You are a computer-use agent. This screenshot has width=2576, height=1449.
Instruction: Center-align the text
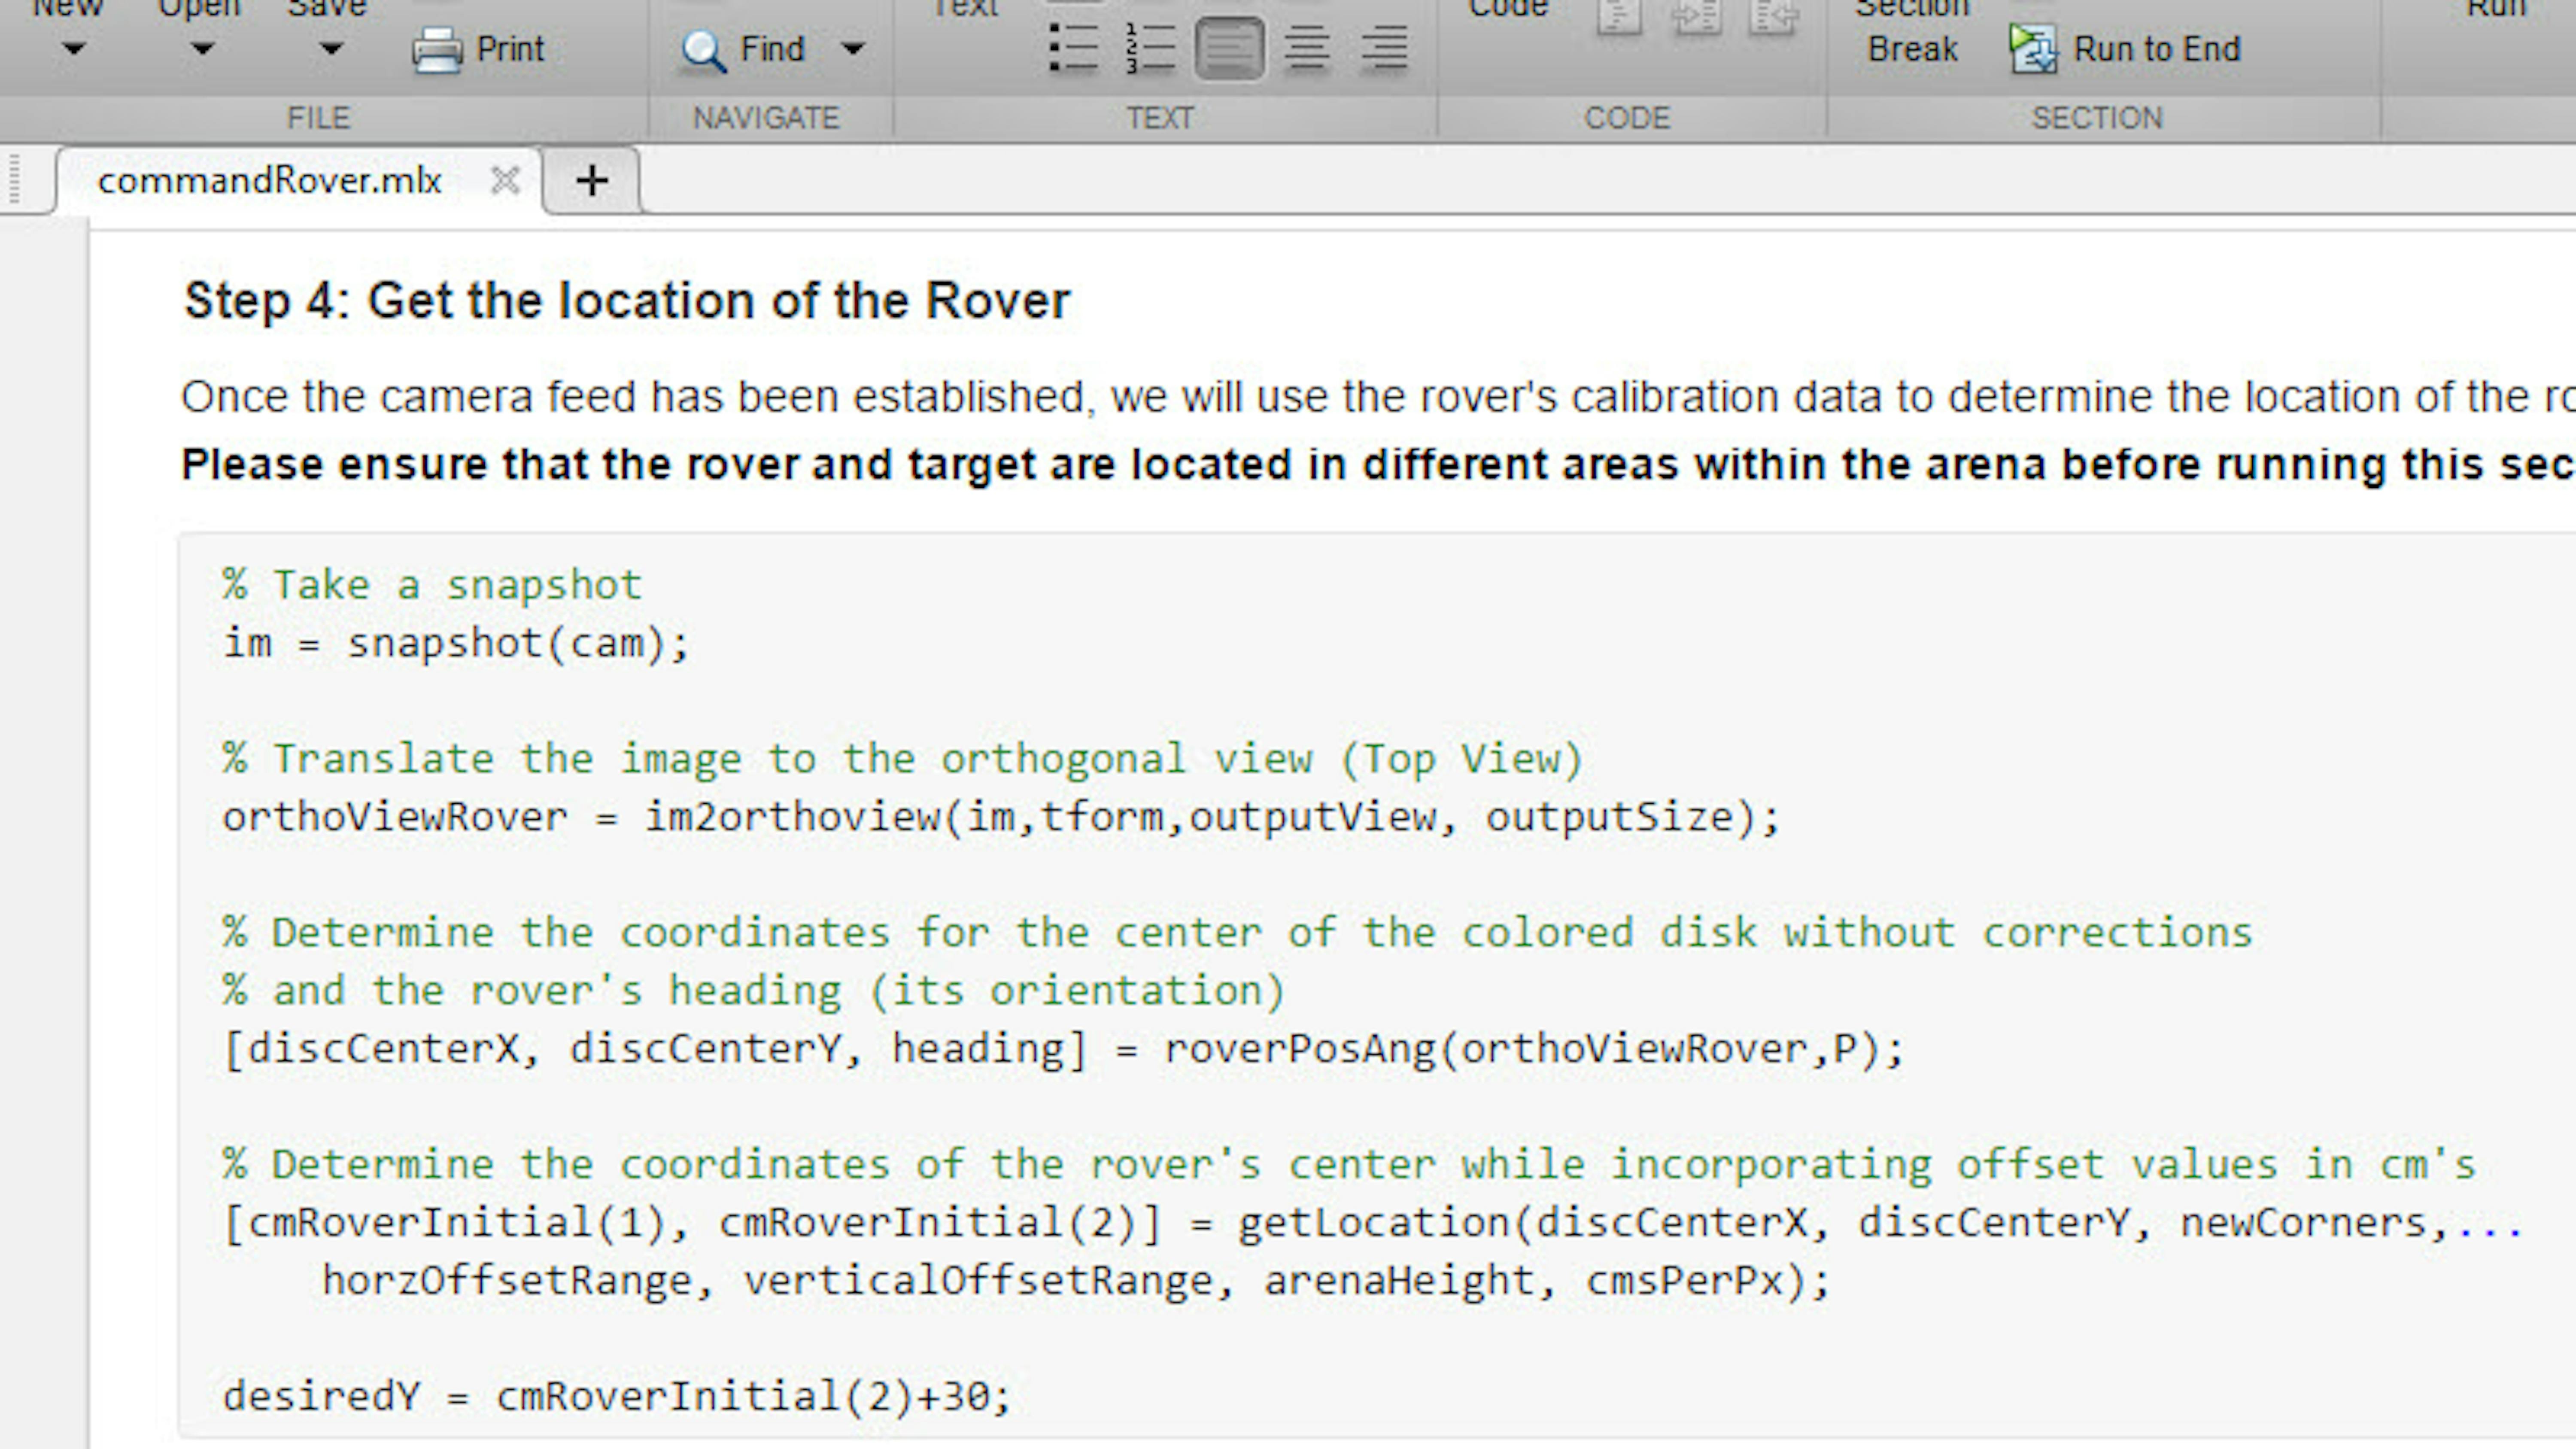(1306, 48)
